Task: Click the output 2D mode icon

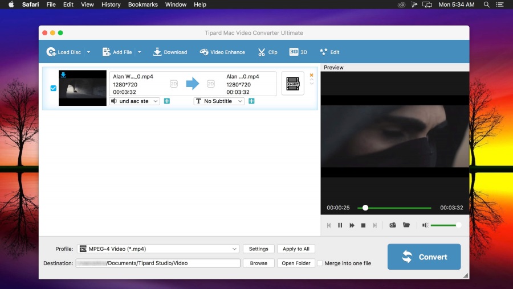Action: tap(211, 84)
